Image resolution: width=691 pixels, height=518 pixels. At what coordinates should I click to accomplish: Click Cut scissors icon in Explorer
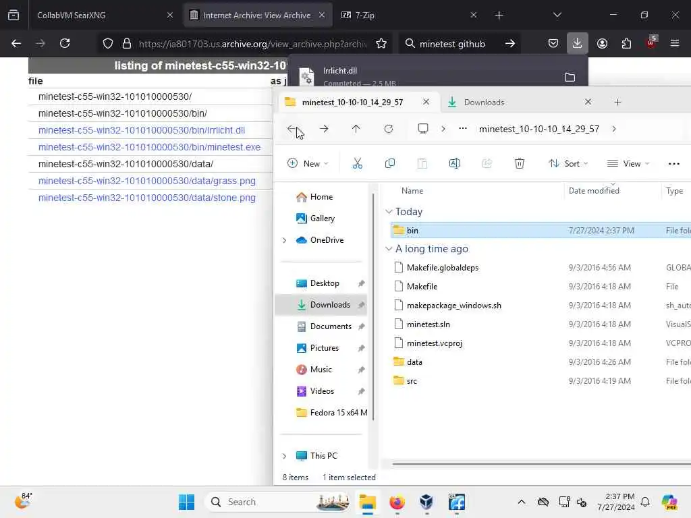click(x=358, y=163)
